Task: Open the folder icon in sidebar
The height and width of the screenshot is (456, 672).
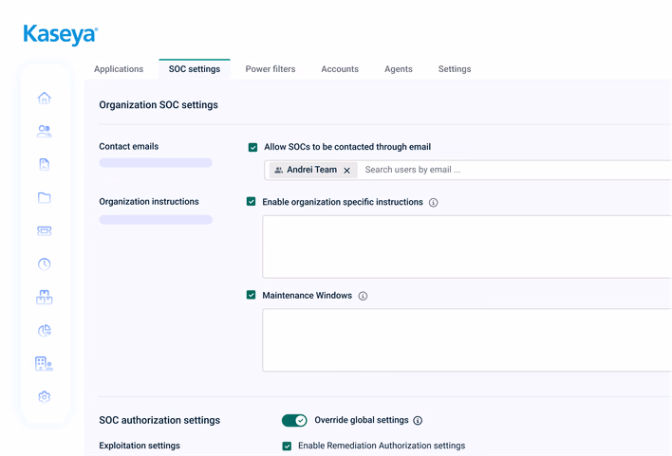Action: (x=45, y=197)
